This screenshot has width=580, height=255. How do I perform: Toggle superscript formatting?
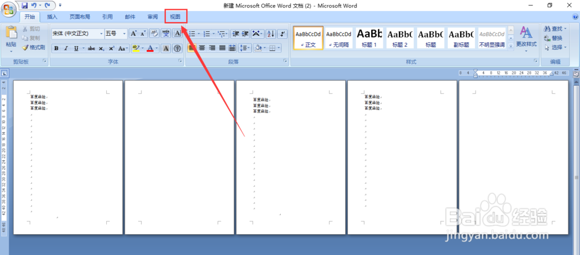(111, 49)
